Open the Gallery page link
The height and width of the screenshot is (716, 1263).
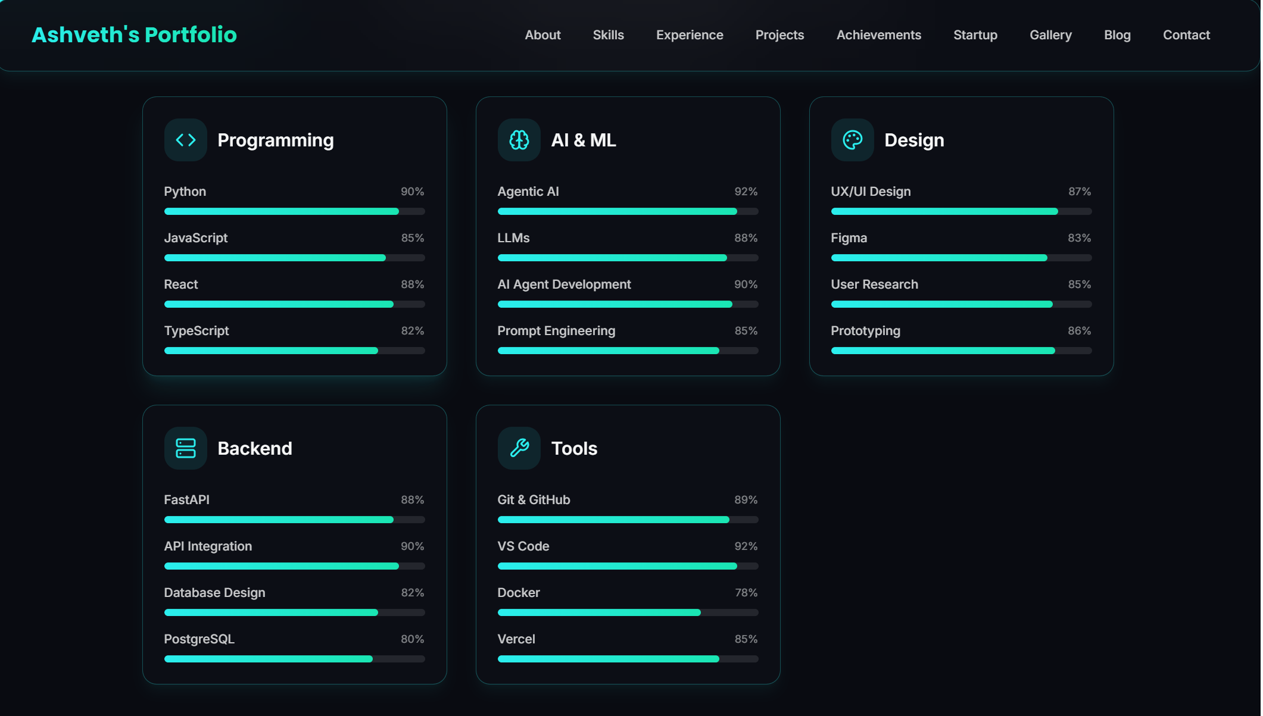1050,35
